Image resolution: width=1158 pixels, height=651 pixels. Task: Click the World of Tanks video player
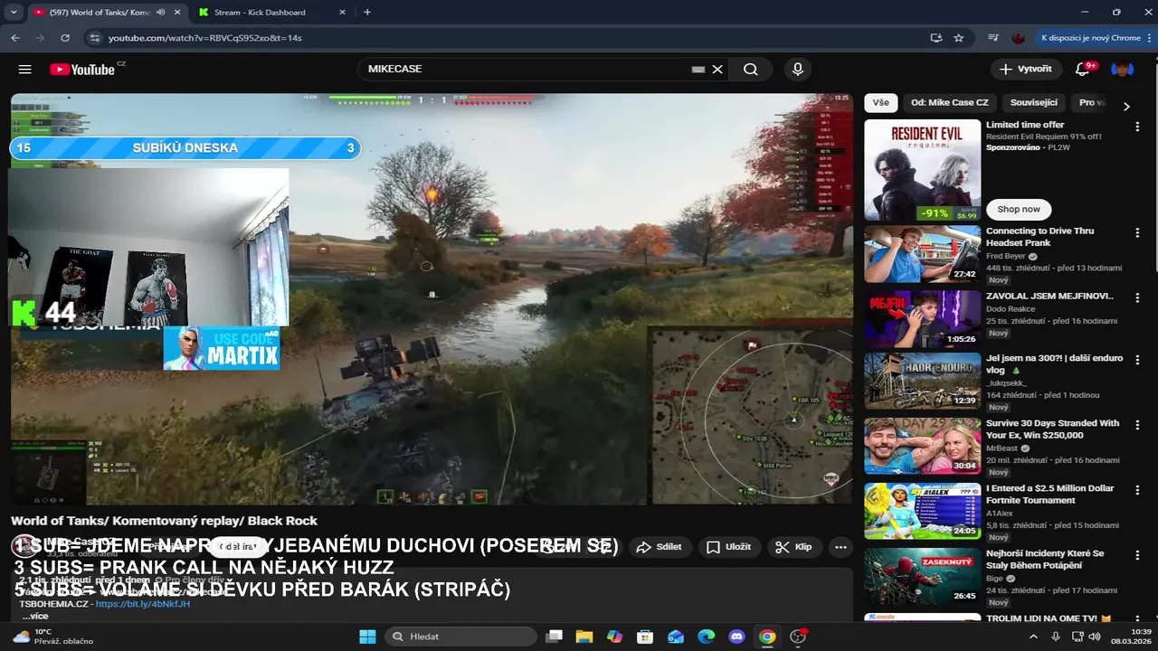coord(432,298)
